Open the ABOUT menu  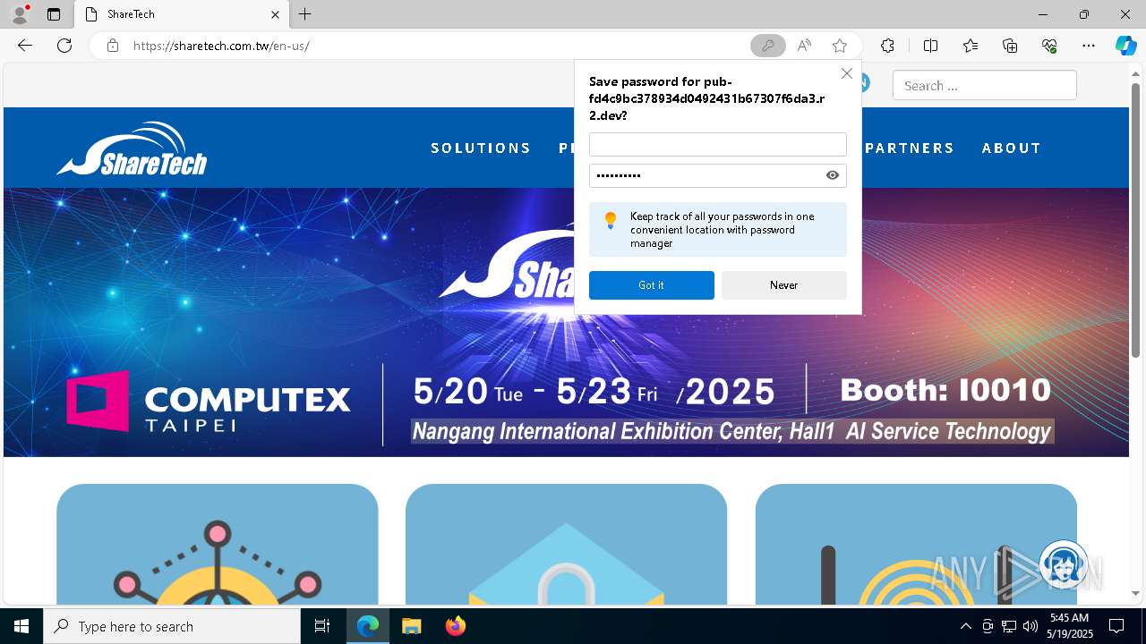click(x=1012, y=148)
